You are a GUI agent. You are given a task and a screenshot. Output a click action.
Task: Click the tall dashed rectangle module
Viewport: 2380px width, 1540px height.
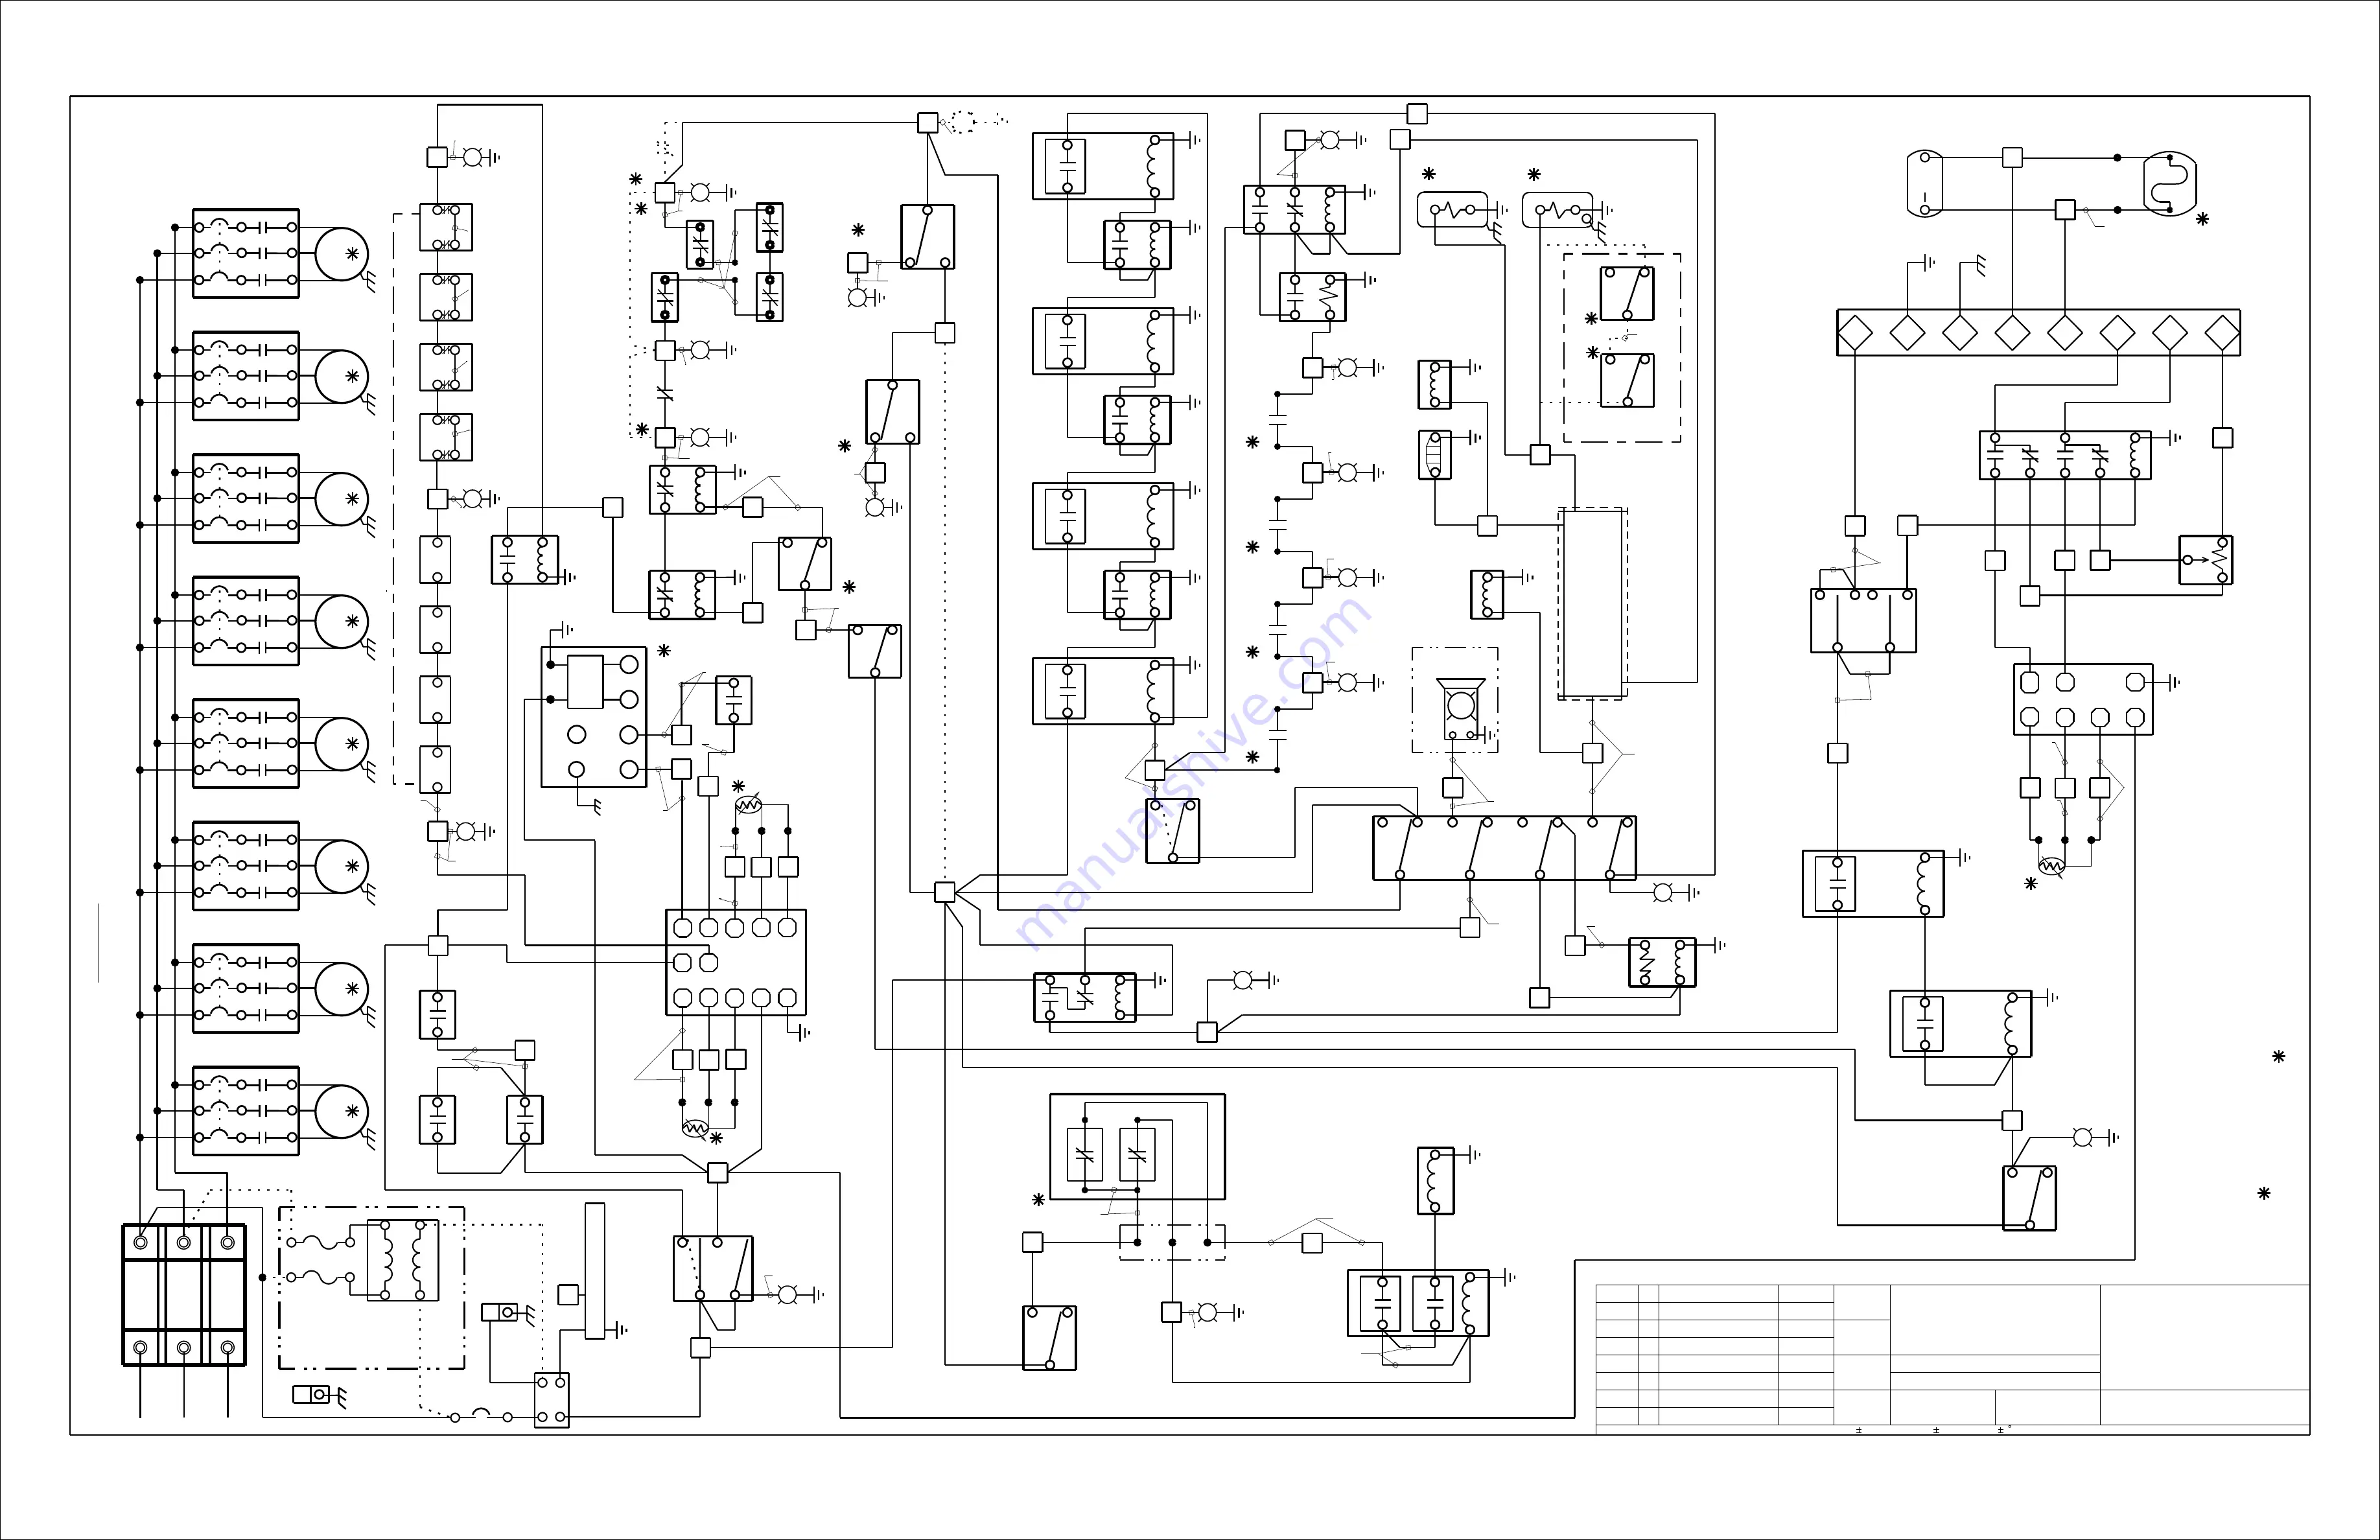click(1593, 603)
